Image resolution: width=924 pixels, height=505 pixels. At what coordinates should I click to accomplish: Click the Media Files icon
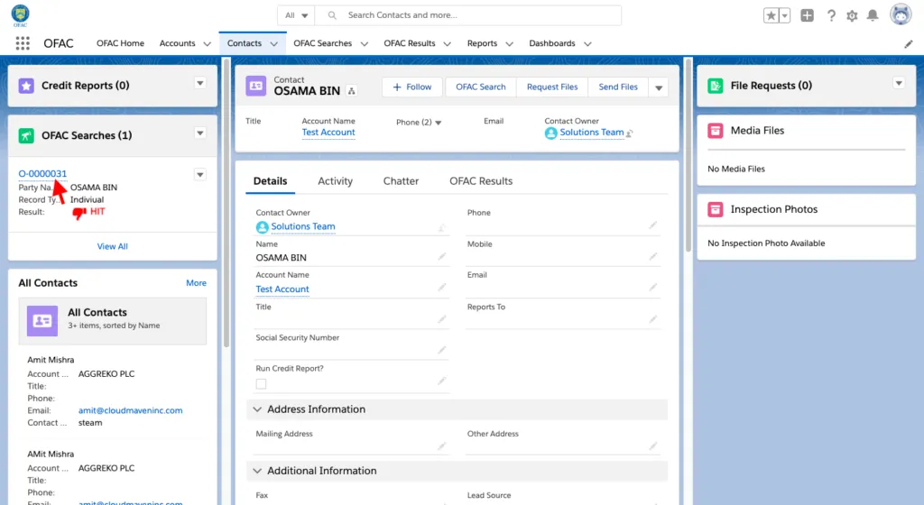pos(716,131)
